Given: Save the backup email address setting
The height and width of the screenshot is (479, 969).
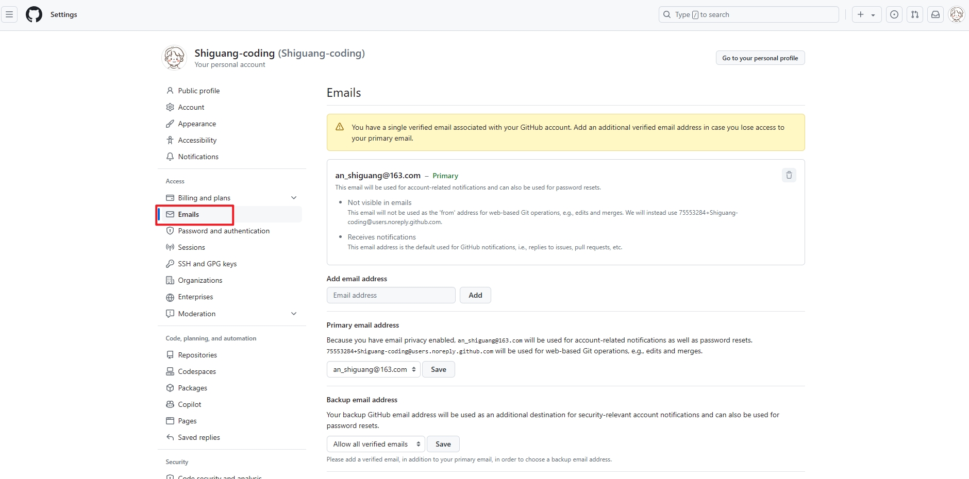Looking at the screenshot, I should (x=443, y=444).
